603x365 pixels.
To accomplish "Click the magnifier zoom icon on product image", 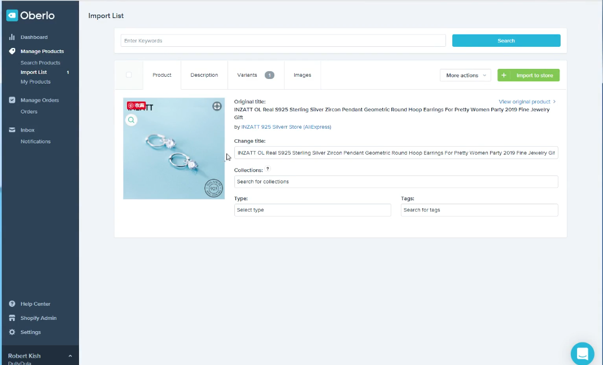I will [x=131, y=120].
